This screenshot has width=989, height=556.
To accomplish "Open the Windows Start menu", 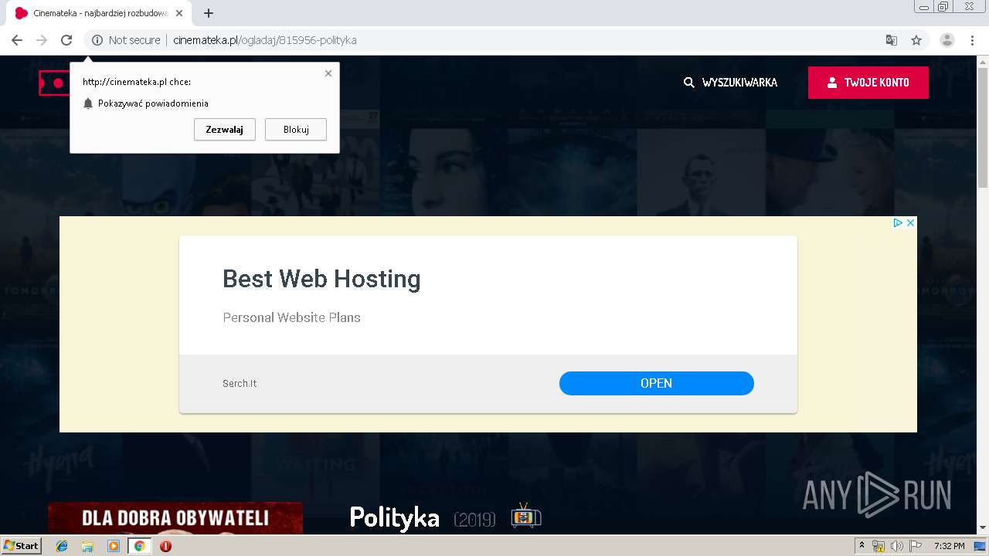I will click(21, 546).
